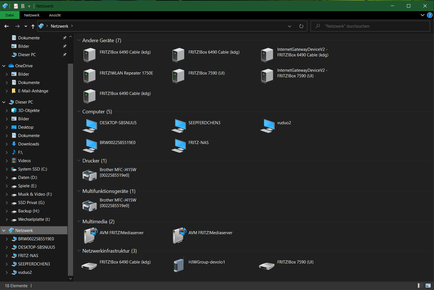Open System SSD (C:) drive

[32, 169]
